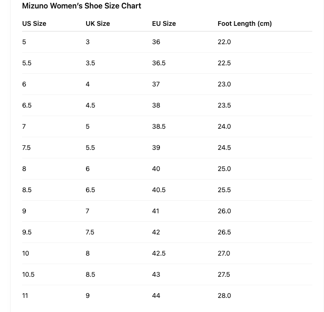The image size is (324, 312).
Task: Click EU size 40.5 cell
Action: tap(158, 190)
